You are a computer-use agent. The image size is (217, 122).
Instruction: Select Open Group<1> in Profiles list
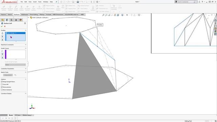point(16,33)
